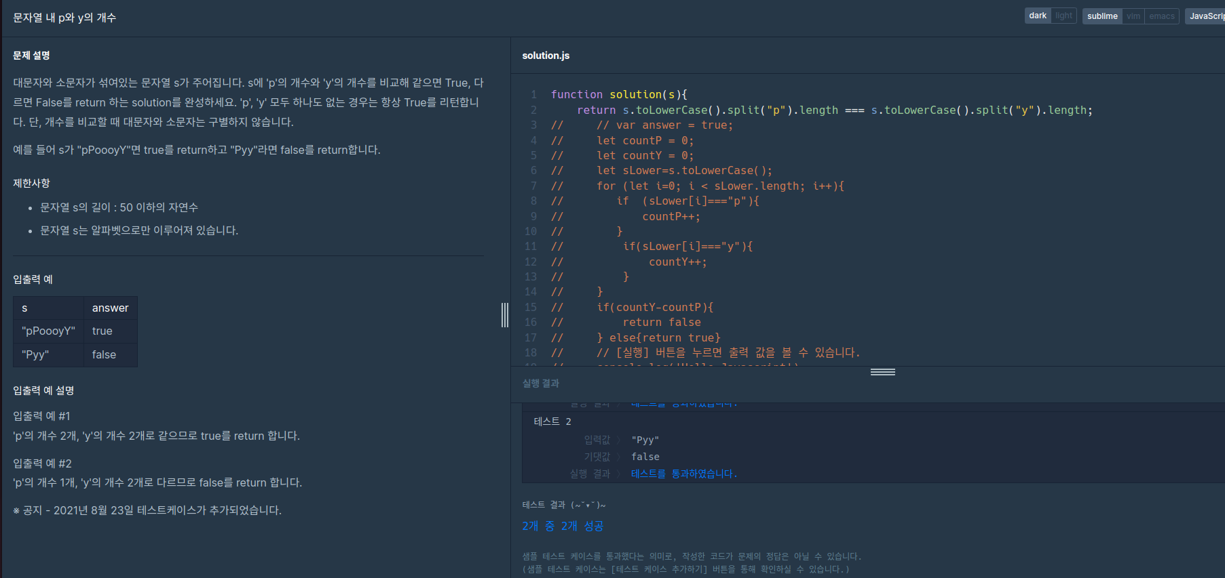
Task: Click the commented line let countP = 0;
Action: 645,140
